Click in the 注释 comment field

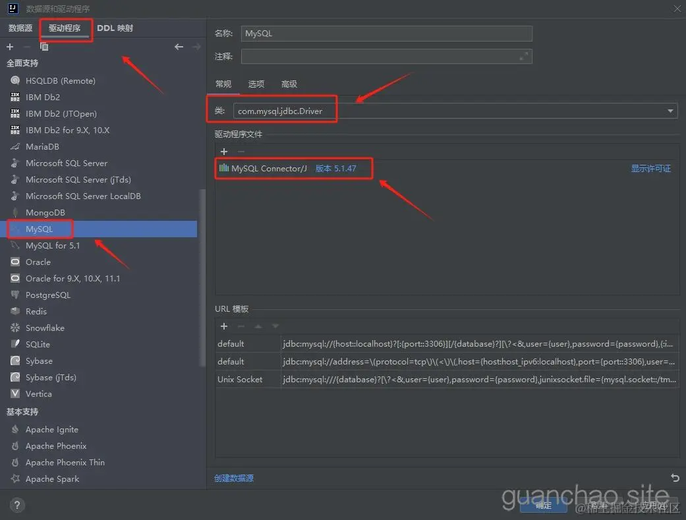(387, 57)
